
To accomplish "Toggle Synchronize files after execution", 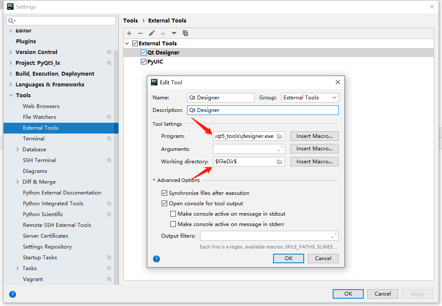I will tap(164, 193).
